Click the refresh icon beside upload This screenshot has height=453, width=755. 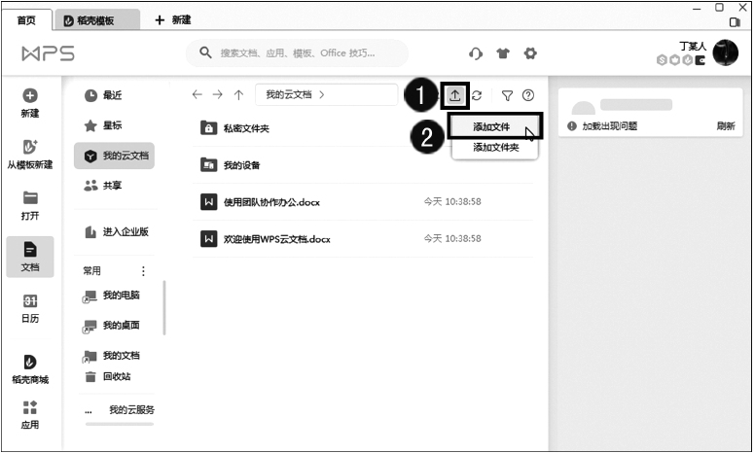[477, 95]
